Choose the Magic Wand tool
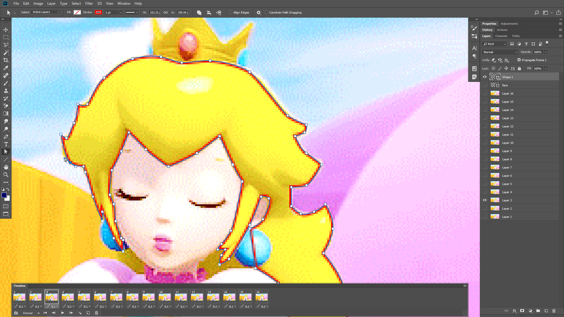 point(6,53)
